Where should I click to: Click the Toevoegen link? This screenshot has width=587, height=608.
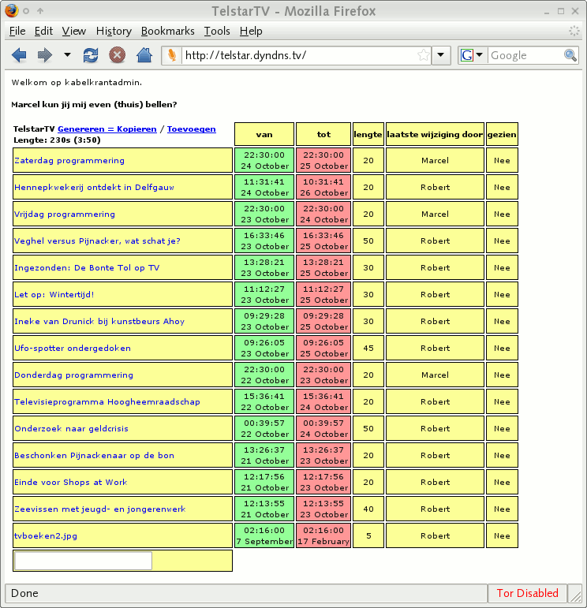[x=191, y=129]
